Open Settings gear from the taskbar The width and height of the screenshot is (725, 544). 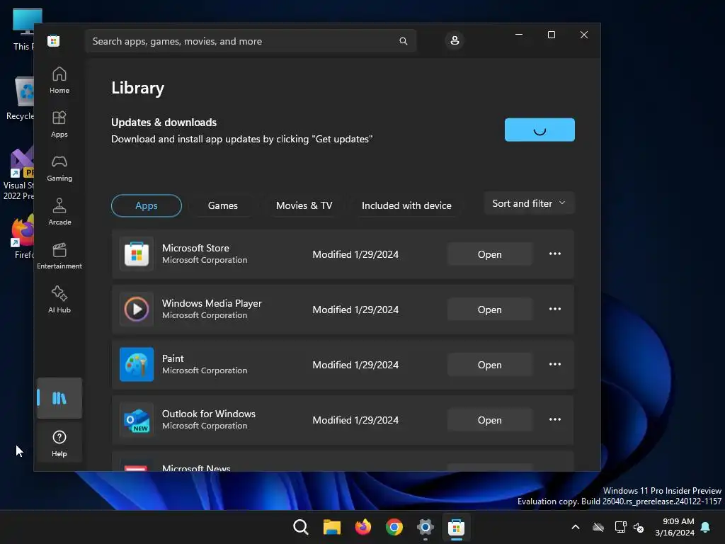point(426,527)
